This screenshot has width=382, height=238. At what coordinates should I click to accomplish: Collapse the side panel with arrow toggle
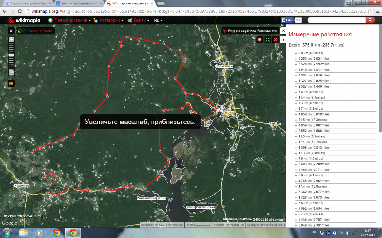[x=283, y=40]
